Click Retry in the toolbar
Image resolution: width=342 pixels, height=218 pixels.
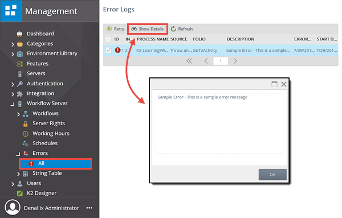click(x=115, y=29)
